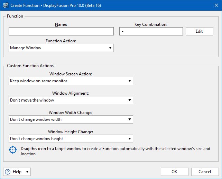Click the Help button label
Screen dimensions: 222x179
[x=17, y=172]
